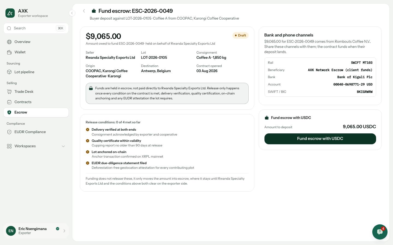Click Anchor transaction confirmed on XRPL mainnet
This screenshot has width=393, height=245.
pyautogui.click(x=127, y=157)
